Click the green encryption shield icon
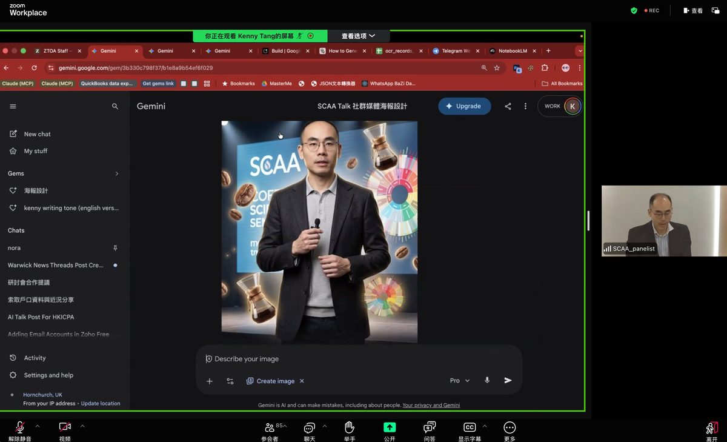 [x=634, y=10]
